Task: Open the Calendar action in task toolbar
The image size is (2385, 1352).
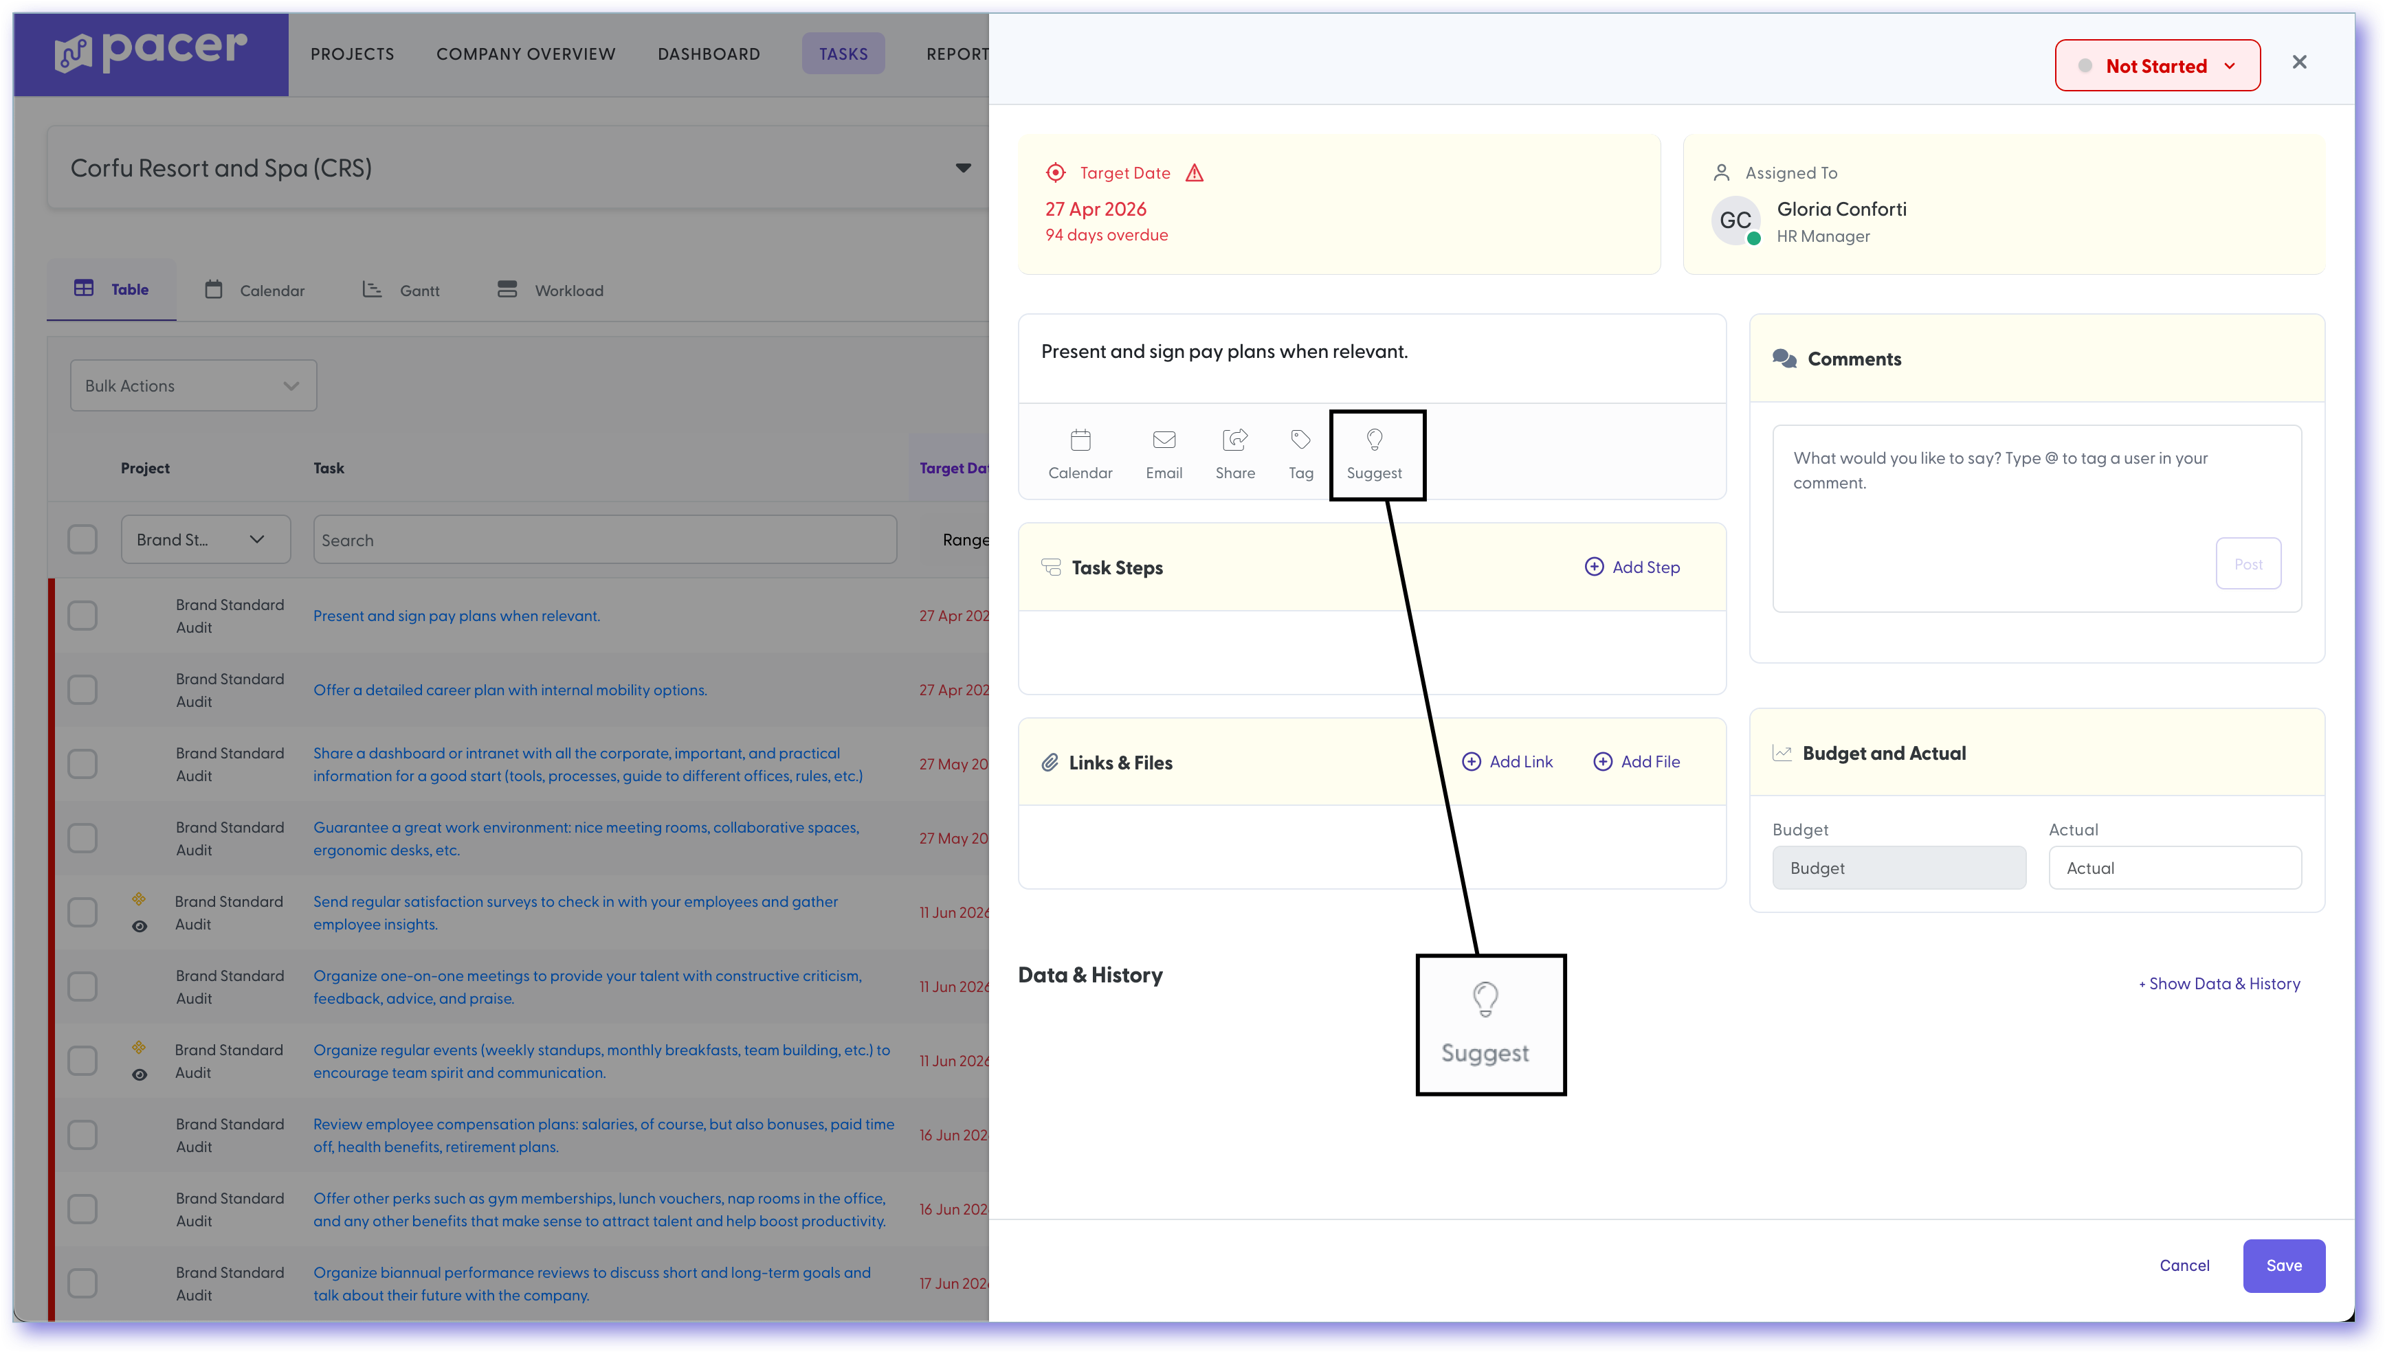Action: 1079,453
